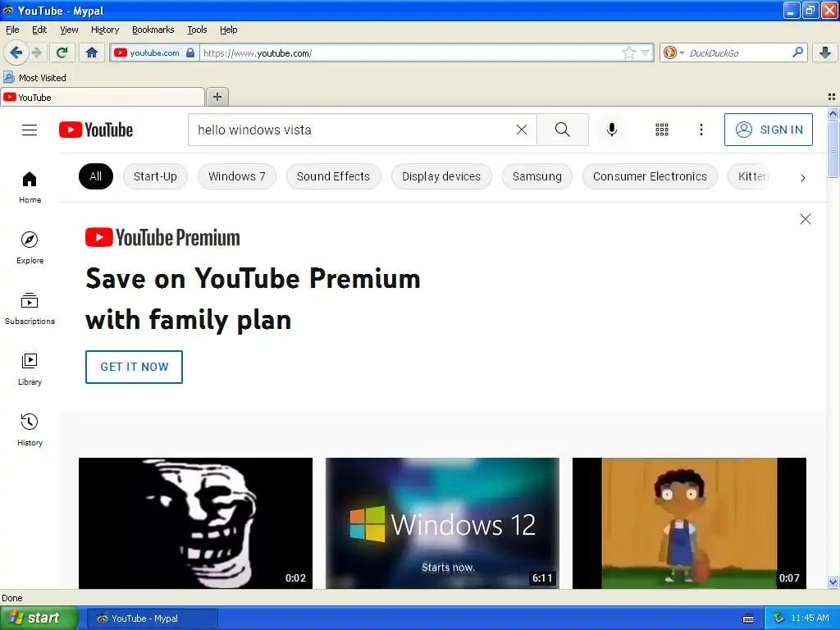Select the Samsung filter chip
The width and height of the screenshot is (840, 630).
536,176
